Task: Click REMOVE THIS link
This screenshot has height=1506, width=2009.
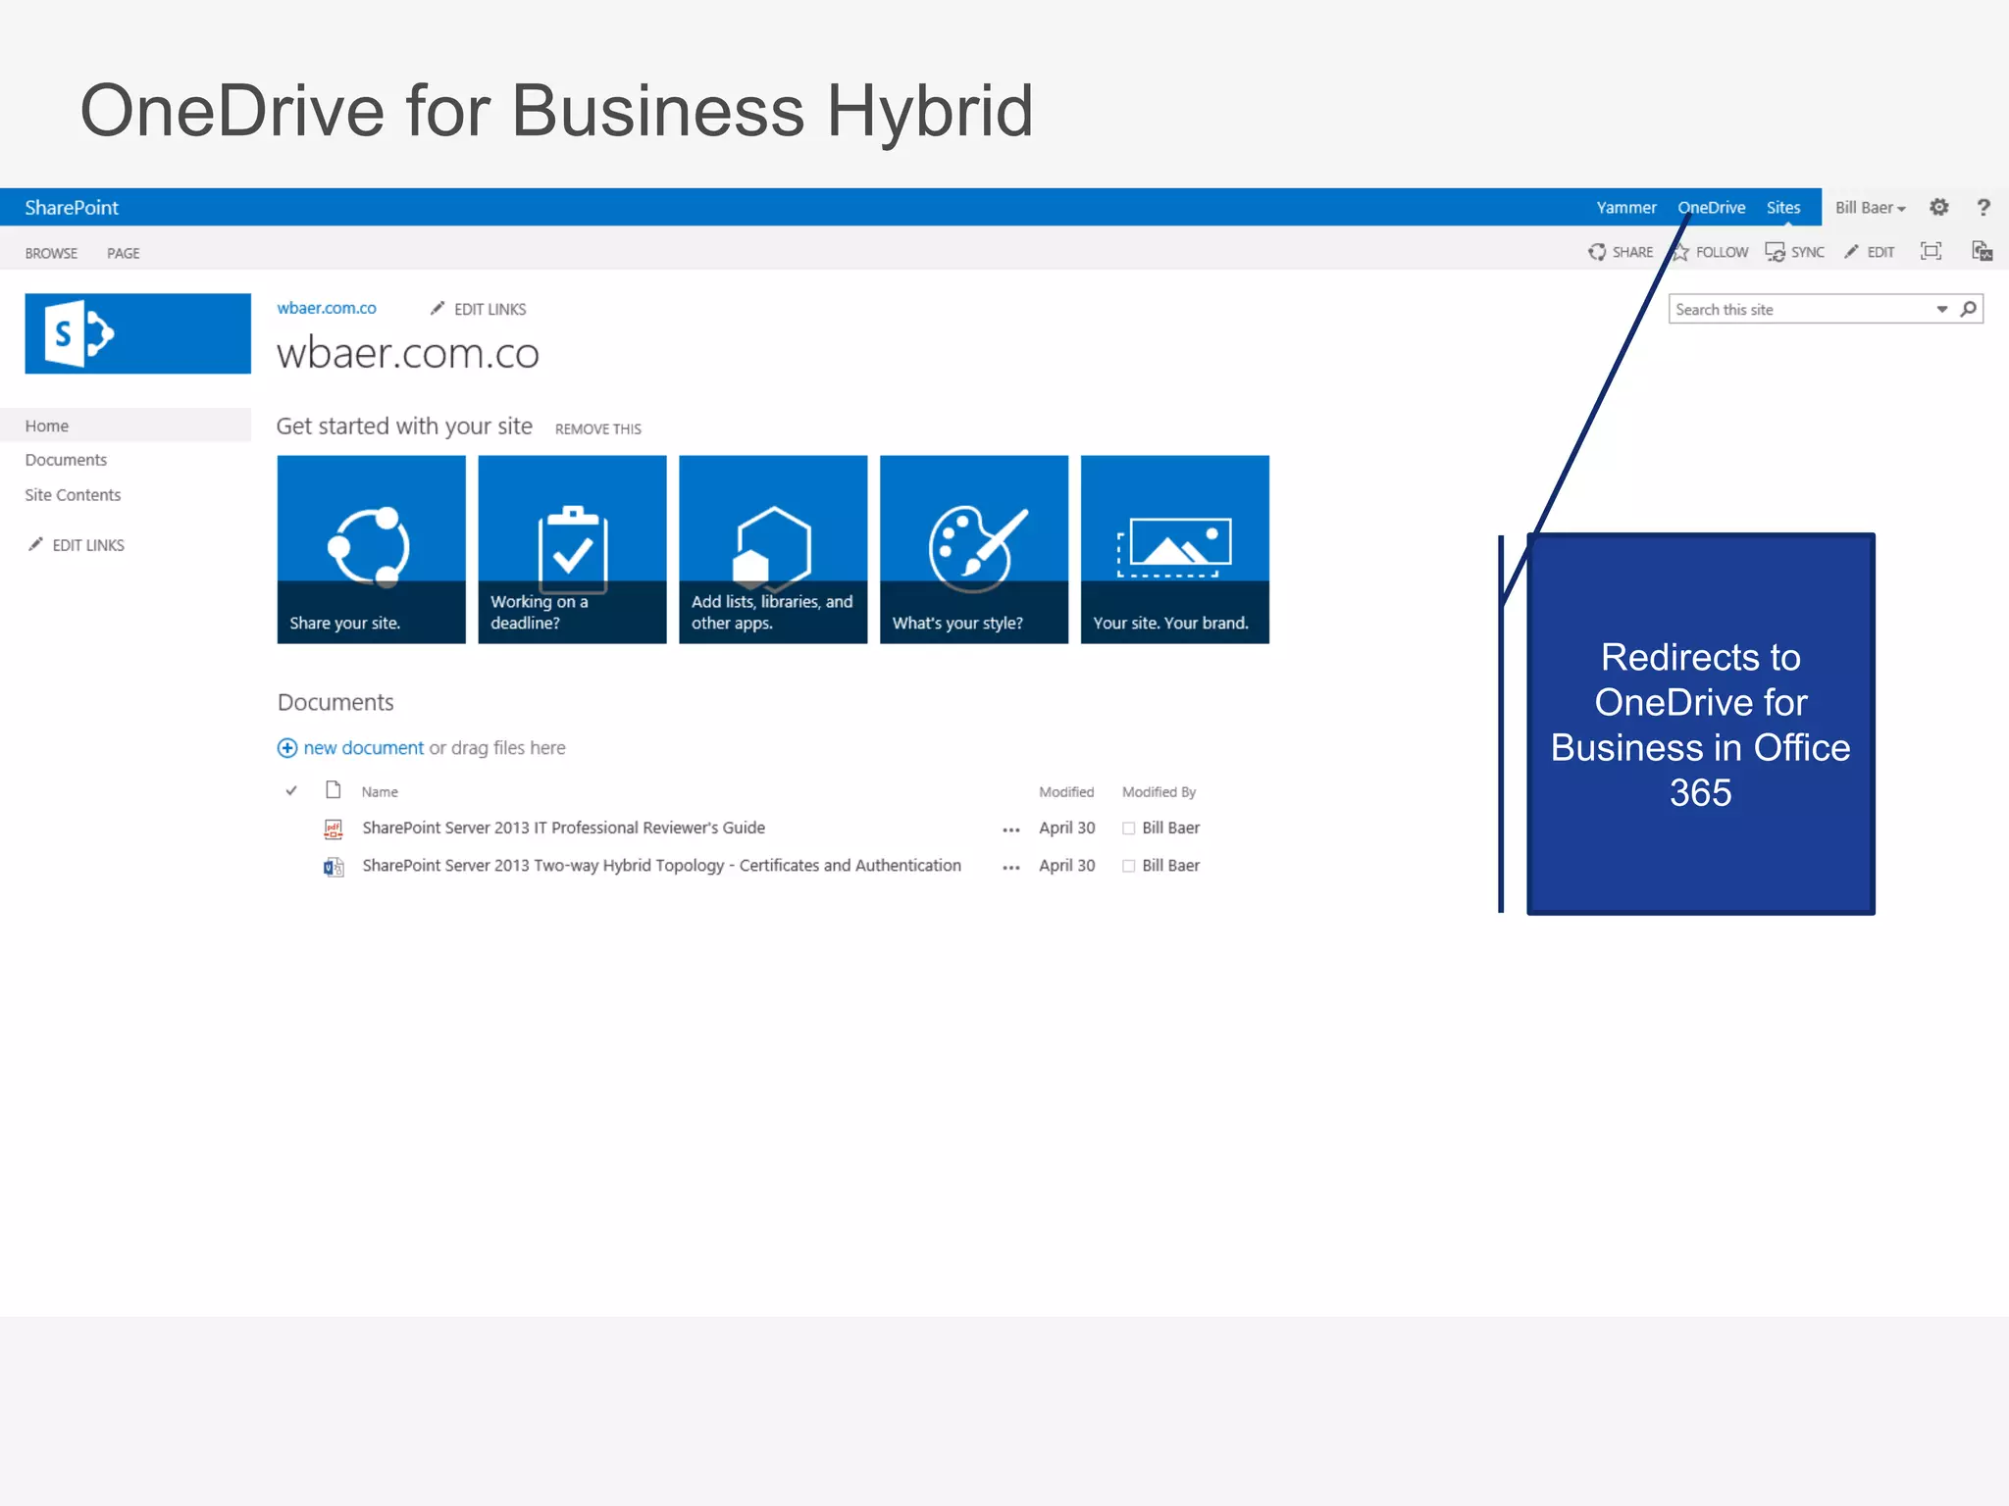Action: 597,428
